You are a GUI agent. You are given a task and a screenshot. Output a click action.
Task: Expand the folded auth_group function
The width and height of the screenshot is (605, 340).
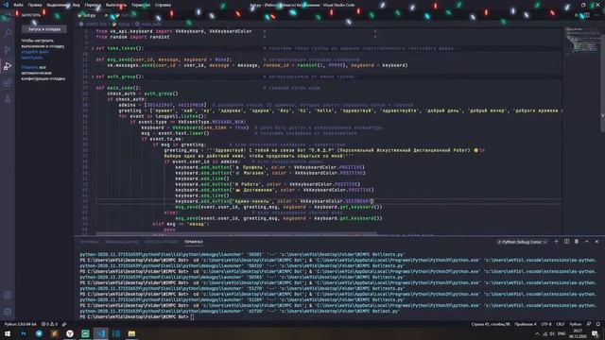click(x=93, y=76)
